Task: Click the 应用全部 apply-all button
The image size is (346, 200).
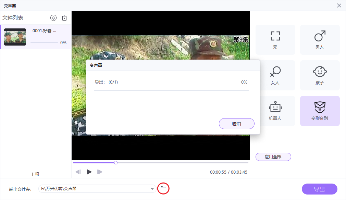Action: (x=273, y=157)
